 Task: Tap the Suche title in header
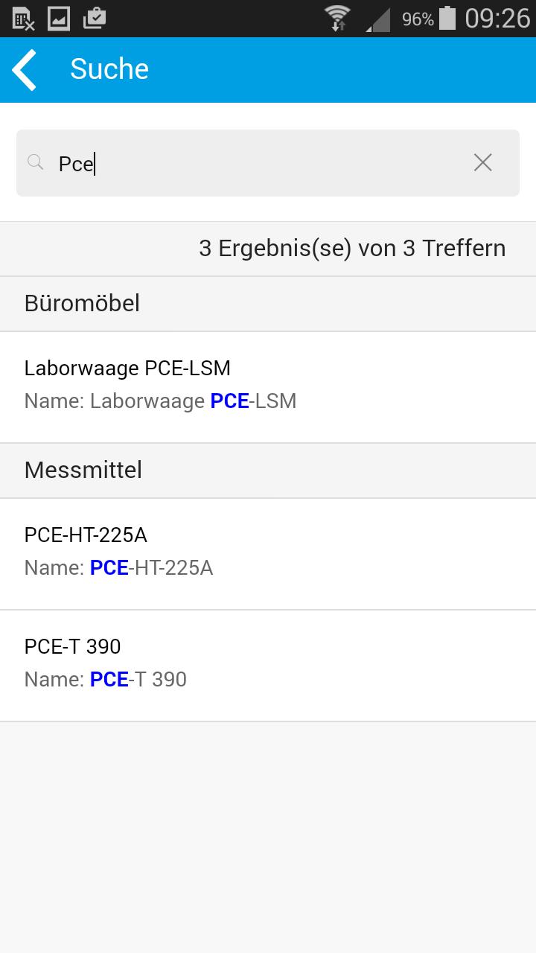pos(109,69)
